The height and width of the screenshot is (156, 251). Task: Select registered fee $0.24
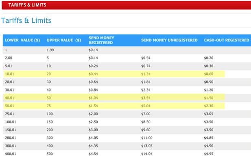[x=93, y=66]
